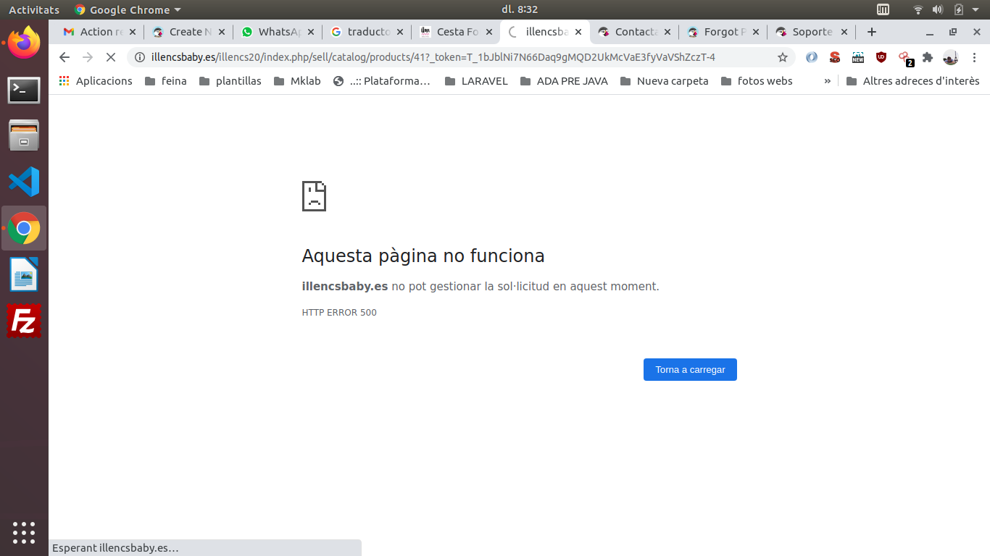Close the loading illencsbaby tab
This screenshot has height=556, width=990.
pyautogui.click(x=578, y=32)
